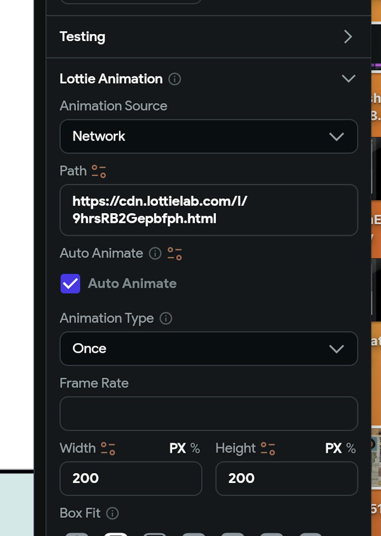
Task: Open the Width variable binding icon
Action: point(108,448)
